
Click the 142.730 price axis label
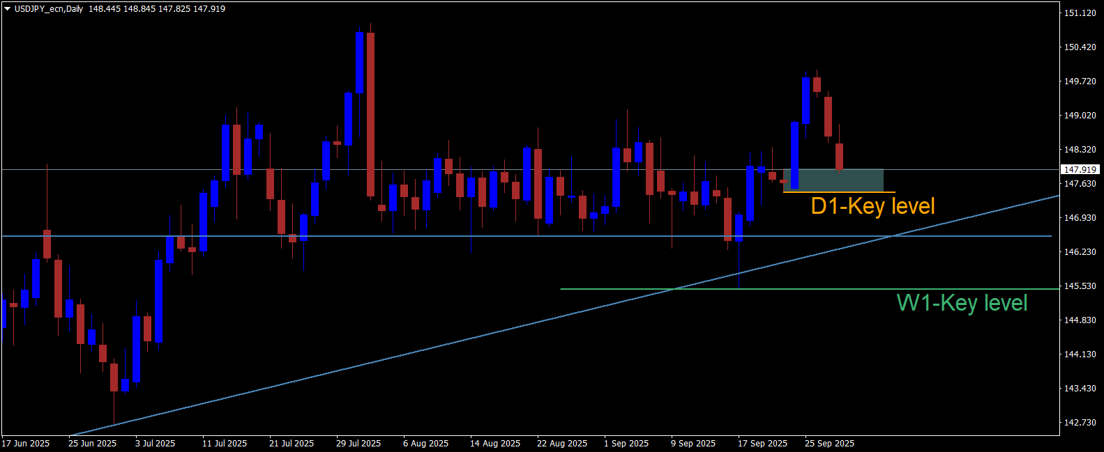point(1080,423)
